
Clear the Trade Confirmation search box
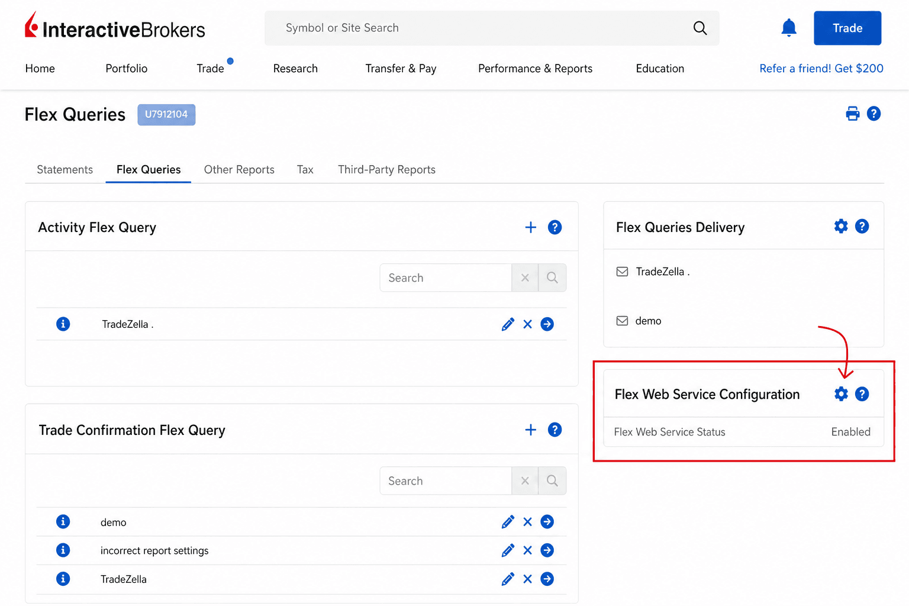(x=525, y=481)
